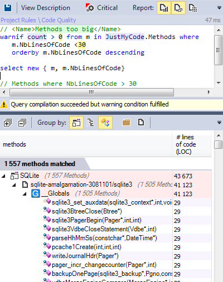
Task: Group results by type icon
Action: (x=105, y=123)
